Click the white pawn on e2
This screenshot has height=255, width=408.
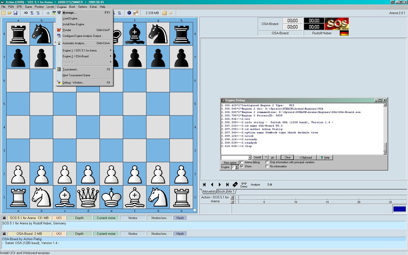(111, 174)
